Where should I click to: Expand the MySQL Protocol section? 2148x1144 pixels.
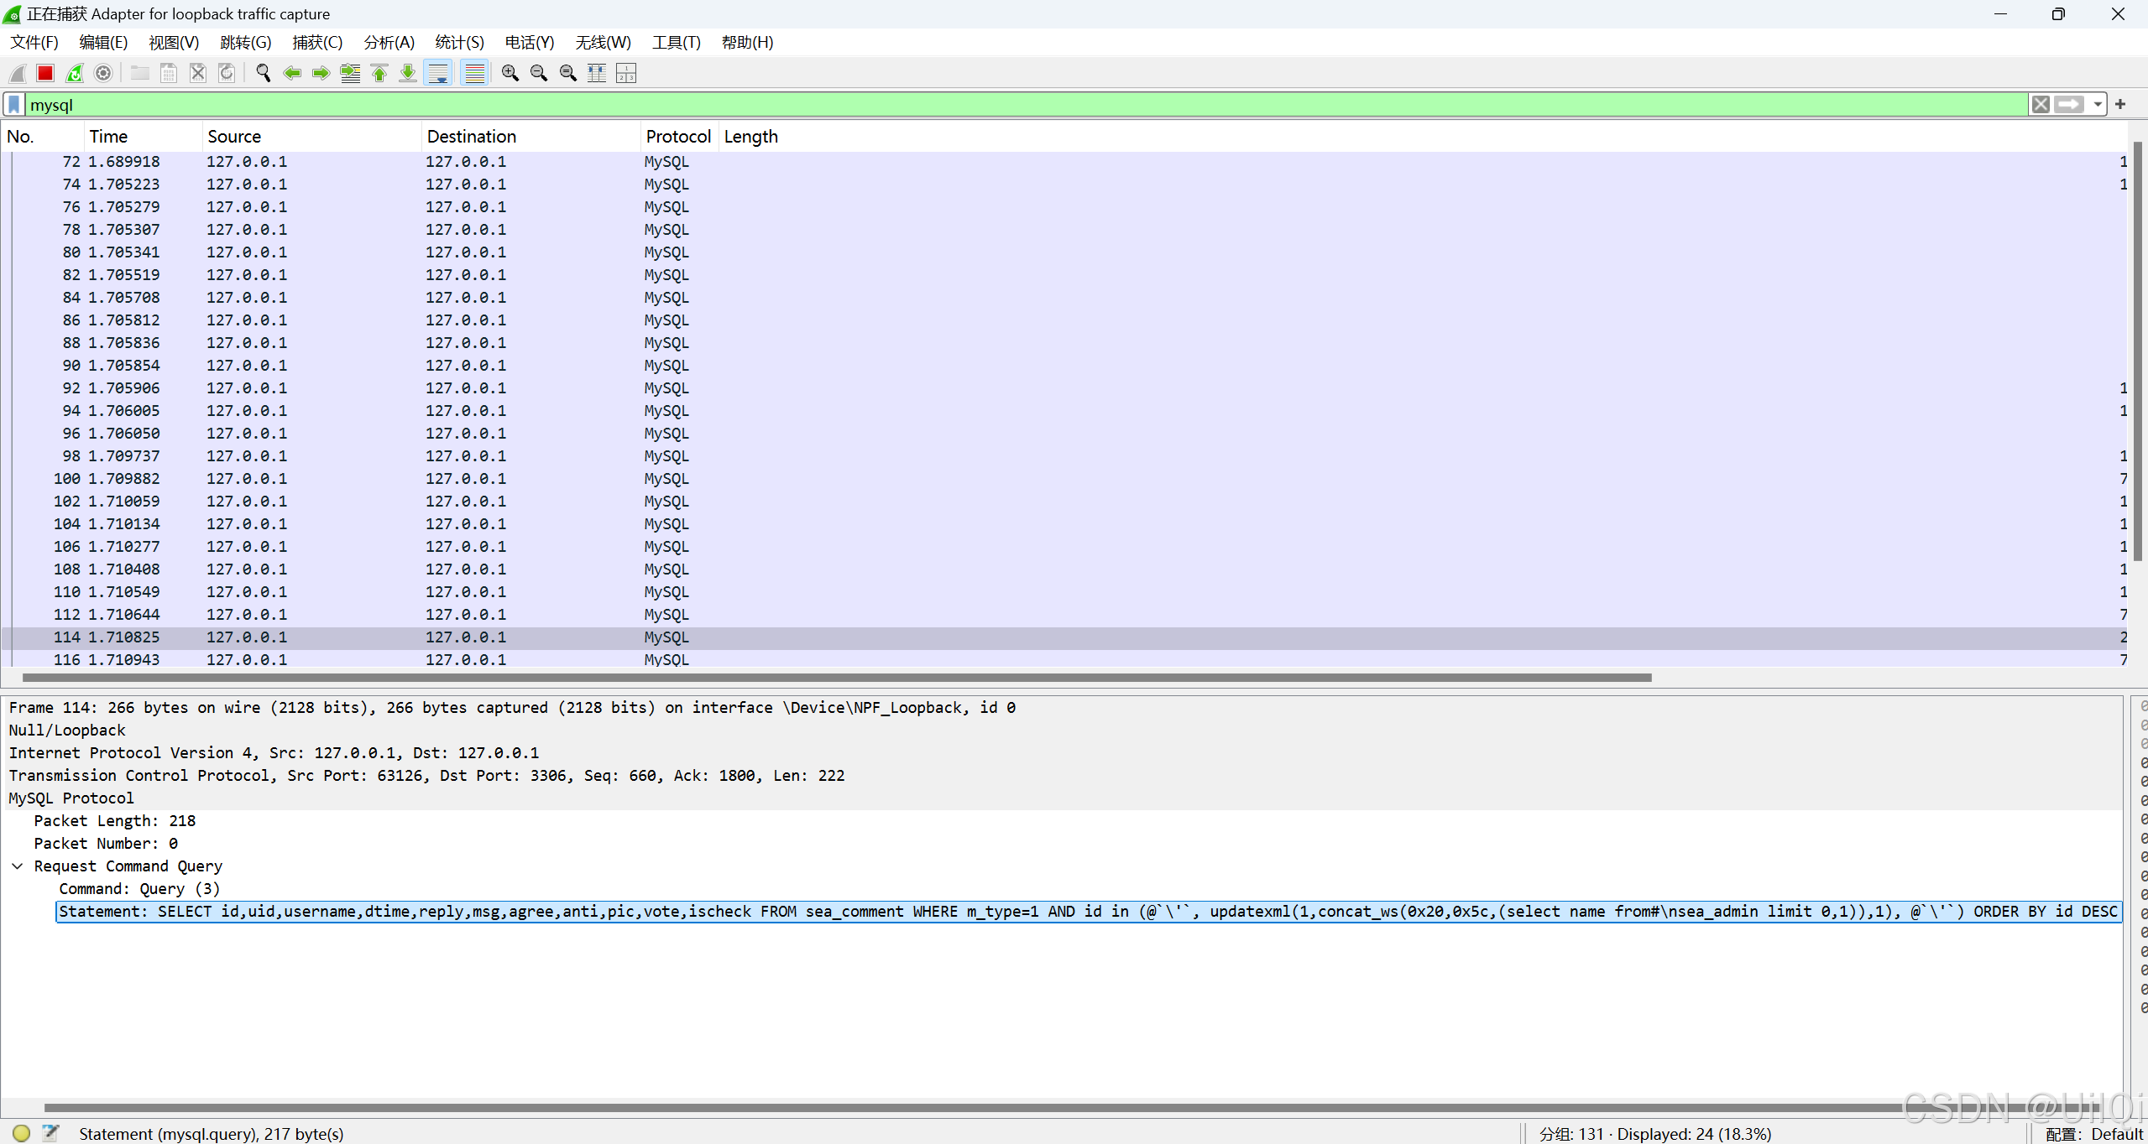71,798
